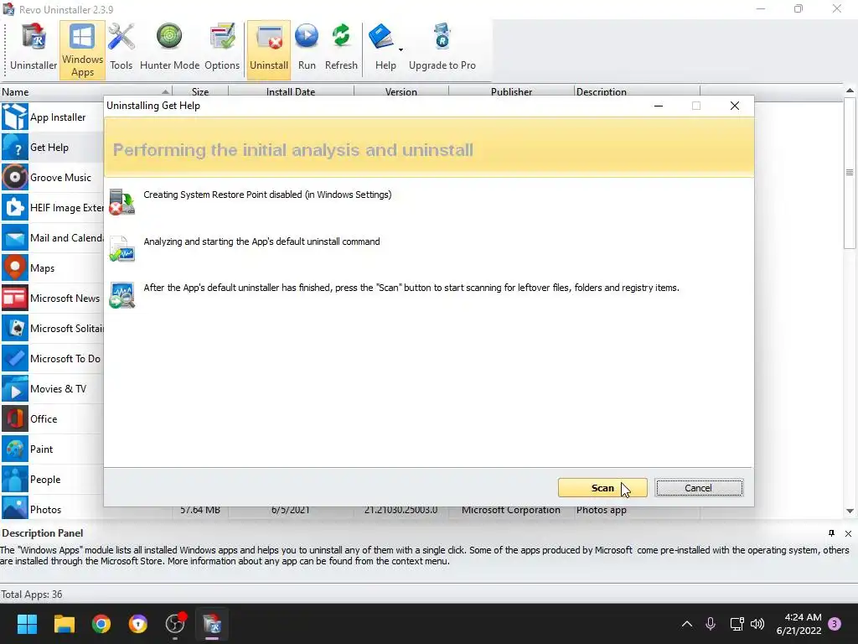
Task: Click Upgrade to Pro icon
Action: [442, 37]
